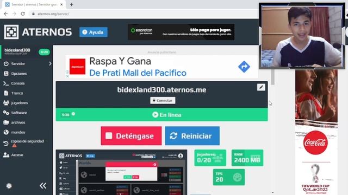The width and height of the screenshot is (348, 195).
Task: Open the Coca-Cola World Cup ad
Action: pos(316,132)
